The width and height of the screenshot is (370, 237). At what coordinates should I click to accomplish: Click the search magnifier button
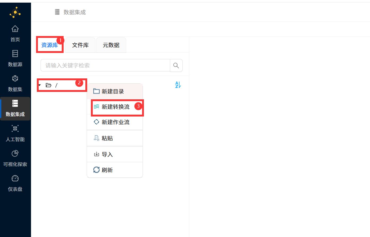pos(176,65)
